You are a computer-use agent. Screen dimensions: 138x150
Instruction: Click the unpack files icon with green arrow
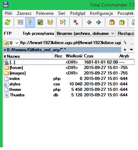click(122, 22)
